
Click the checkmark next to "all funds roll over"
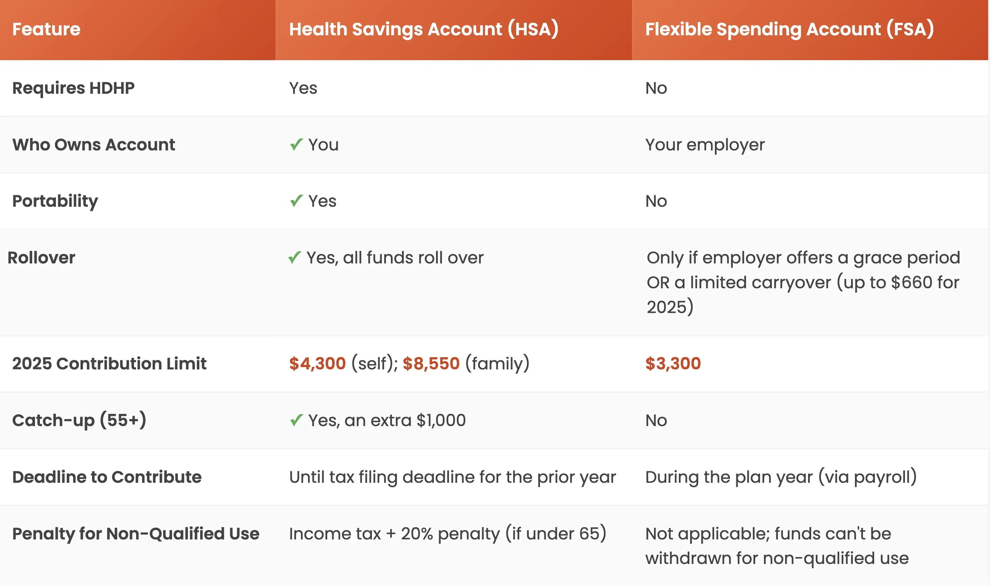(295, 257)
